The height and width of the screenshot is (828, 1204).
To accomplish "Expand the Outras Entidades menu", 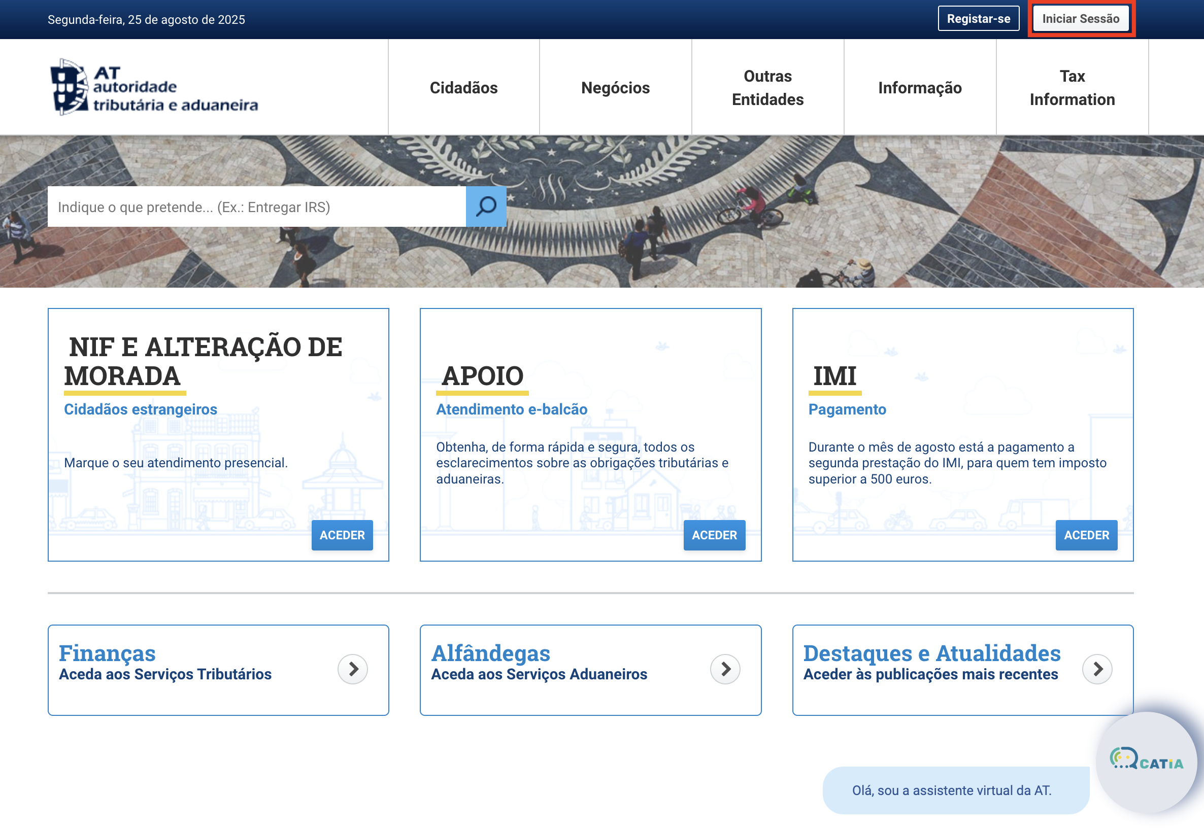I will [x=767, y=88].
